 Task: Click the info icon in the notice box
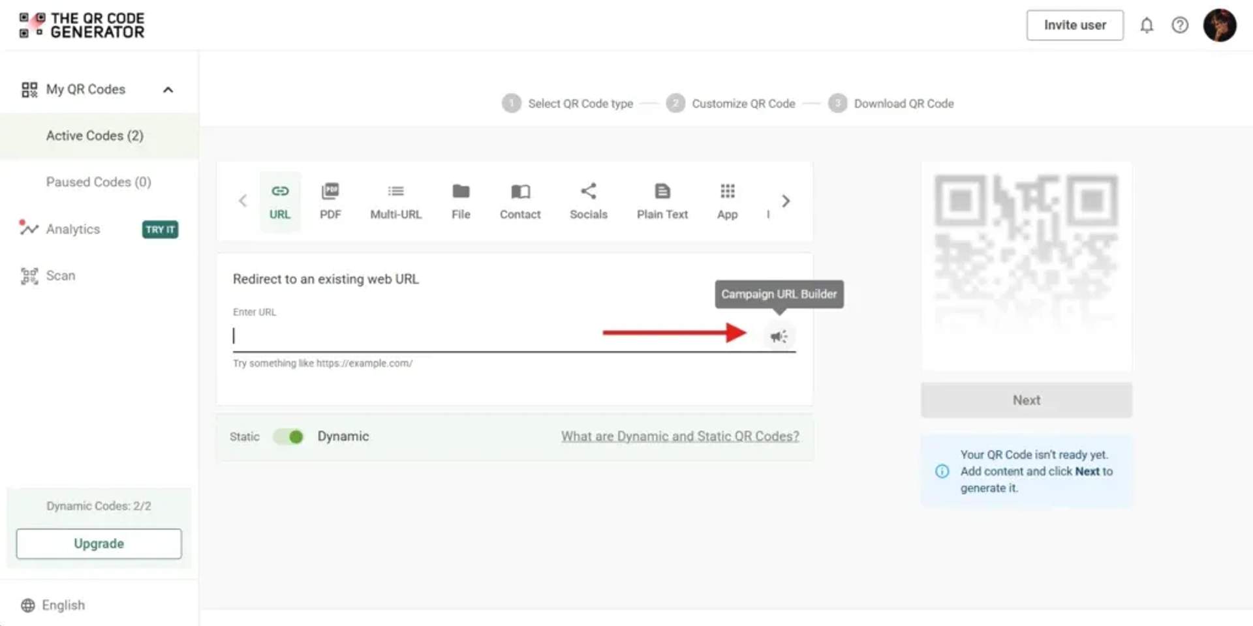[x=942, y=471]
